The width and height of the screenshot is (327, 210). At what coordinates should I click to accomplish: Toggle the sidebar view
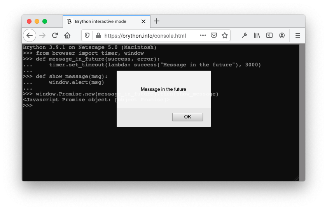269,35
